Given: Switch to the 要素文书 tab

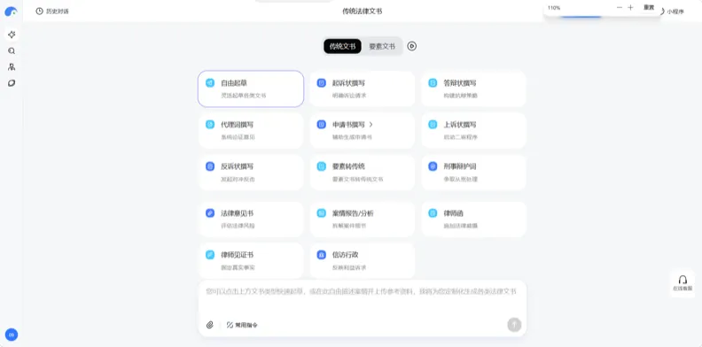Looking at the screenshot, I should tap(382, 46).
